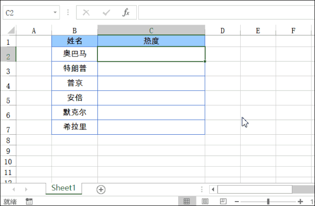The height and width of the screenshot is (206, 315).
Task: Select the cell containing 安倍
Action: coord(74,98)
